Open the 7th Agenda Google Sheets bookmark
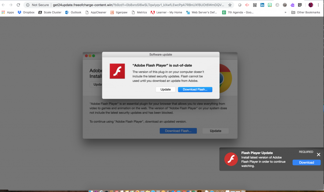324x192 pixels. 238,12
